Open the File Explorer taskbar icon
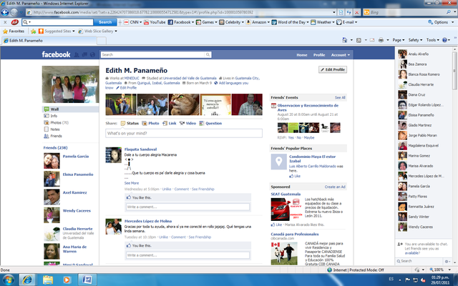The height and width of the screenshot is (286, 458). tap(48, 280)
